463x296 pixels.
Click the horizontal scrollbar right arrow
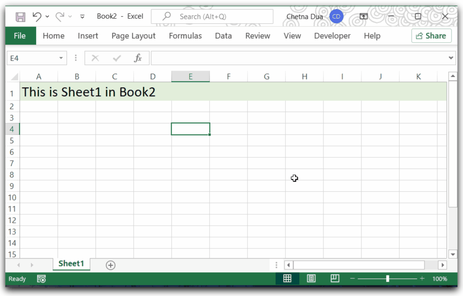click(442, 265)
